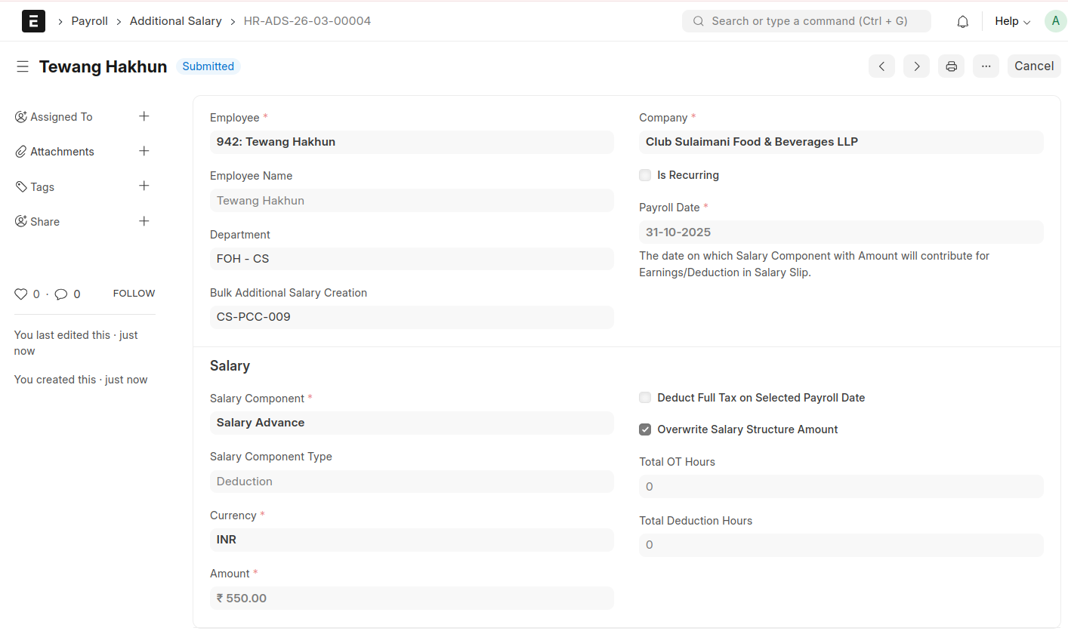Image resolution: width=1068 pixels, height=631 pixels.
Task: Add an assignee with plus icon
Action: [144, 116]
